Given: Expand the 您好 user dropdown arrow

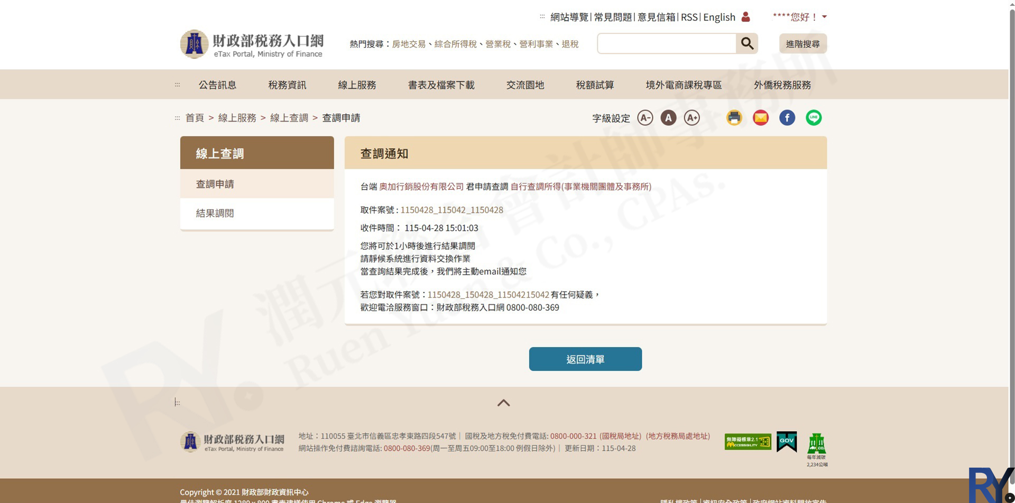Looking at the screenshot, I should (x=824, y=17).
